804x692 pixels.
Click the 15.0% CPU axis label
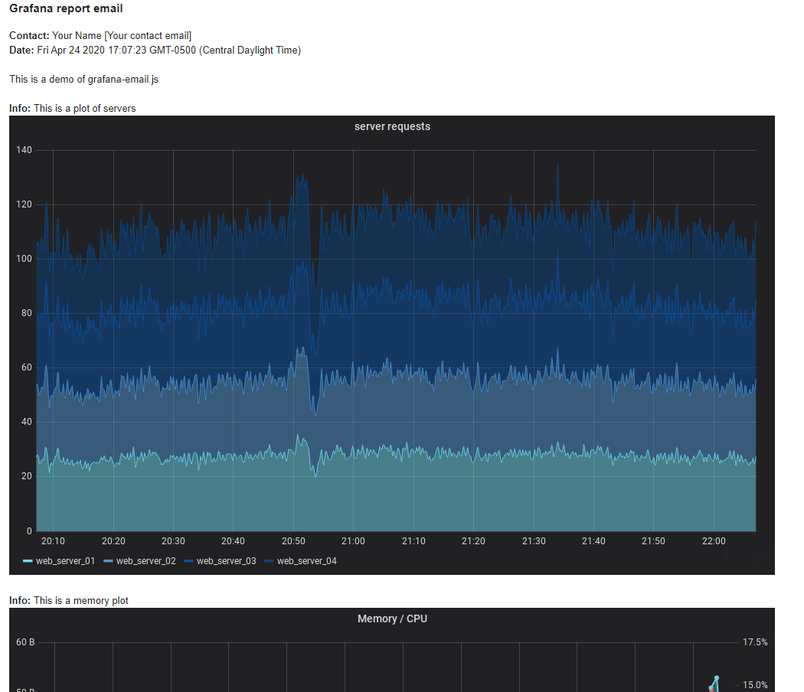point(755,685)
